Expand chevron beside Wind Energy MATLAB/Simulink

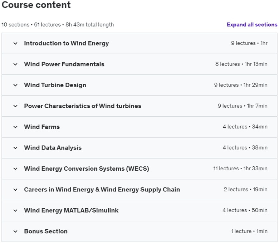pyautogui.click(x=15, y=210)
